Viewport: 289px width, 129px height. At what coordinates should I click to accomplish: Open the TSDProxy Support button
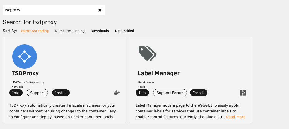37,93
